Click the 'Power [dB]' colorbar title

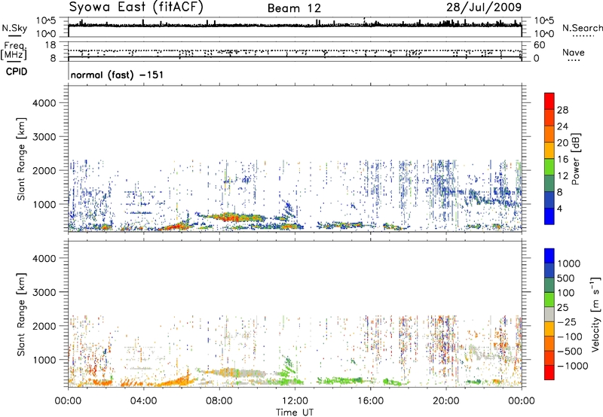(x=575, y=159)
